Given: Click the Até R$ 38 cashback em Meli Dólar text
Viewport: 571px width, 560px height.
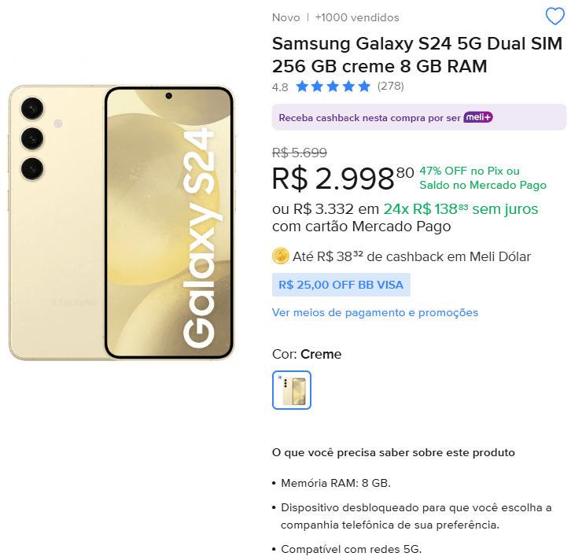Looking at the screenshot, I should click(x=411, y=256).
